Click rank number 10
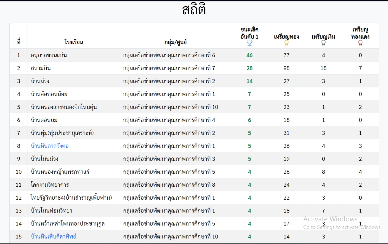Screen dimensions: 388x244 point(18,172)
